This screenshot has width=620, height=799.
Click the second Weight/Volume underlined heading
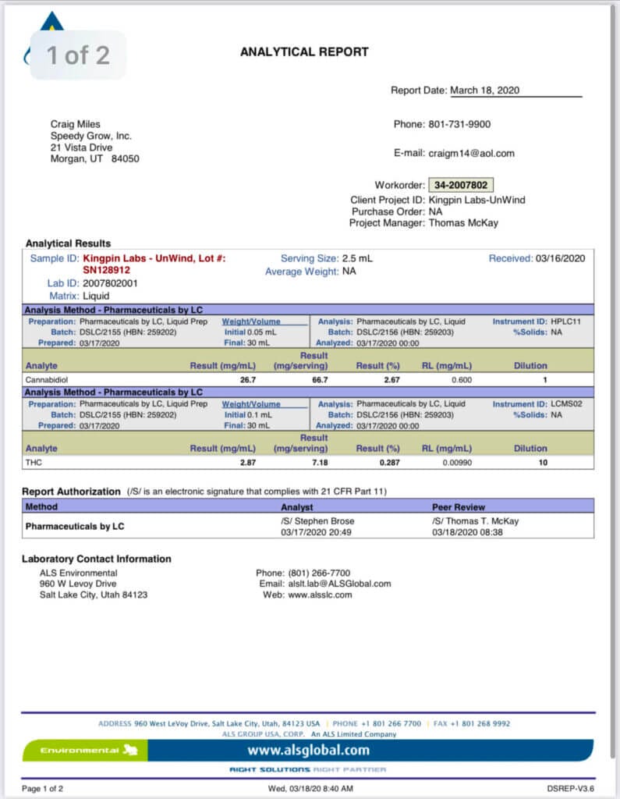pyautogui.click(x=251, y=404)
